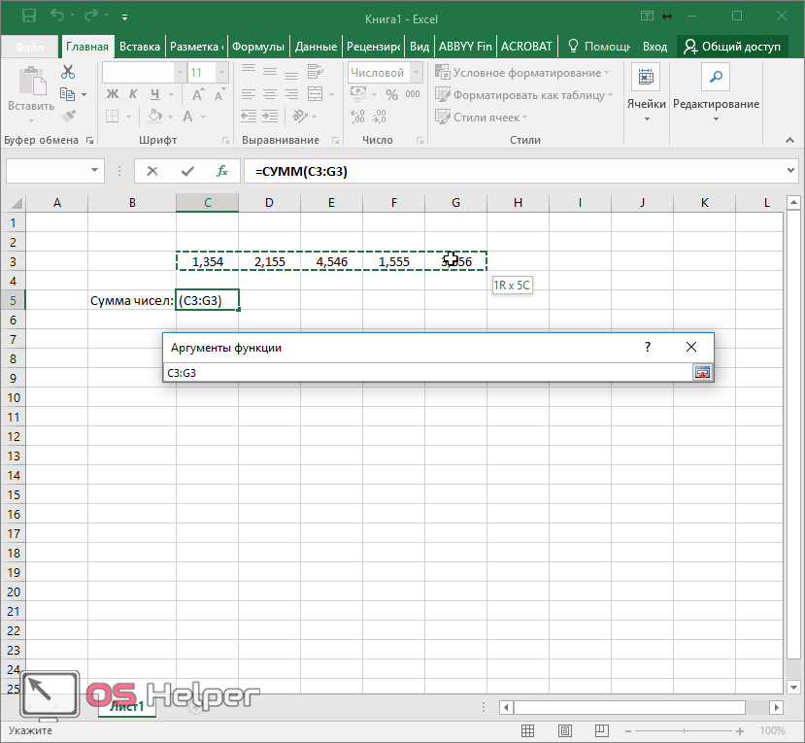
Task: Click the Общий доступ button
Action: (x=733, y=47)
